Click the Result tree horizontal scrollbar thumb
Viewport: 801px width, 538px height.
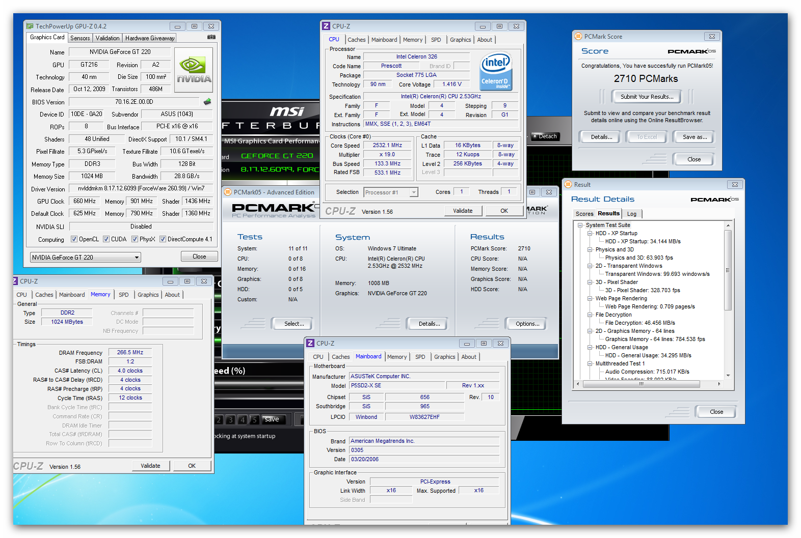click(x=641, y=384)
